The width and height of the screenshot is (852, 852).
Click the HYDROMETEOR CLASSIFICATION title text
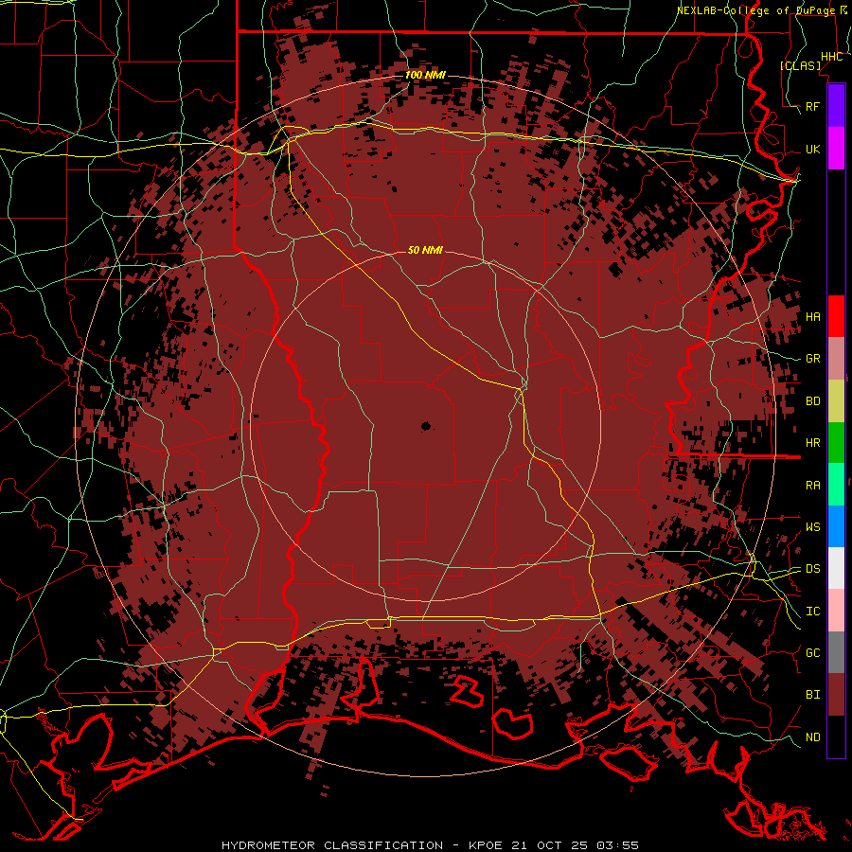click(332, 845)
